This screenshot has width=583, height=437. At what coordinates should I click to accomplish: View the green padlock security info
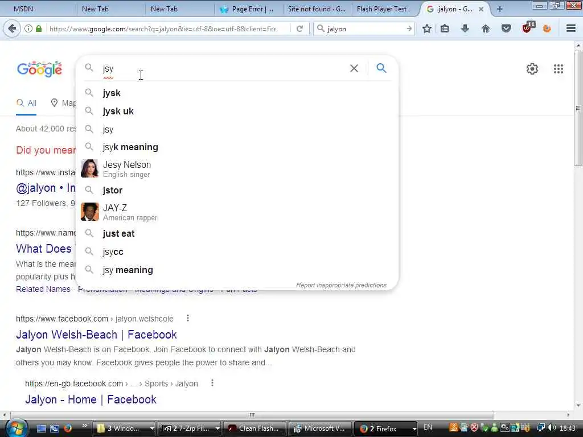[39, 28]
